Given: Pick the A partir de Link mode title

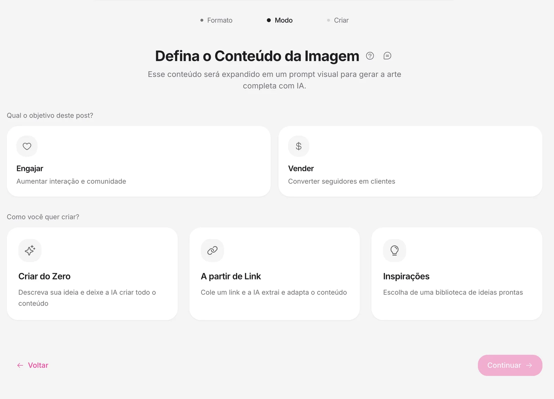Looking at the screenshot, I should (231, 276).
